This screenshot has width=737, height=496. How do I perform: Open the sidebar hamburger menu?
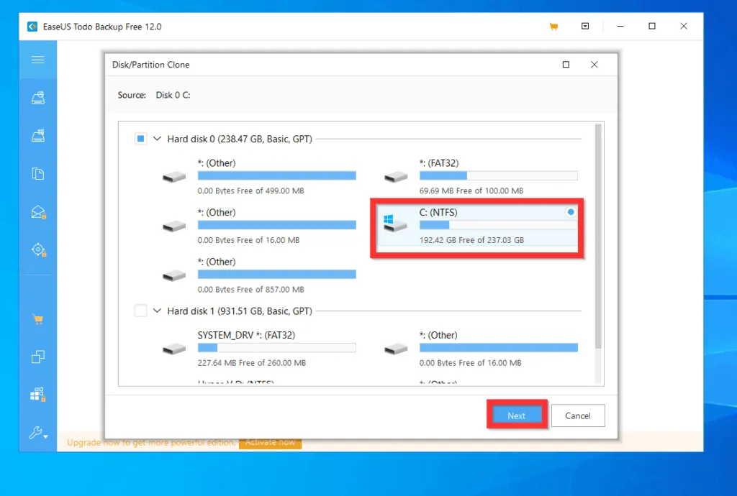(37, 60)
